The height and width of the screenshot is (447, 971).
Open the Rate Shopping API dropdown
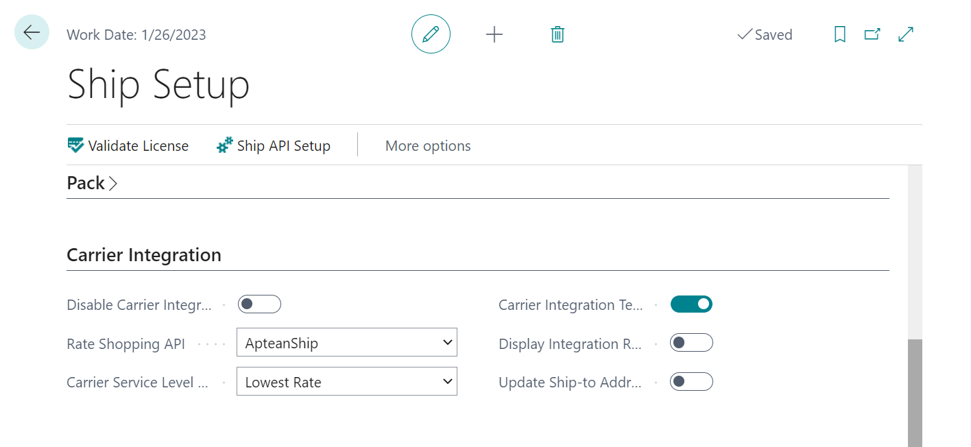[x=346, y=343]
